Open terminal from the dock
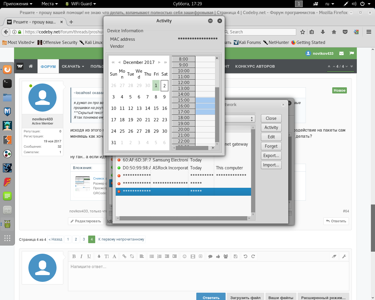Image resolution: width=375 pixels, height=300 pixels. pos(7,83)
